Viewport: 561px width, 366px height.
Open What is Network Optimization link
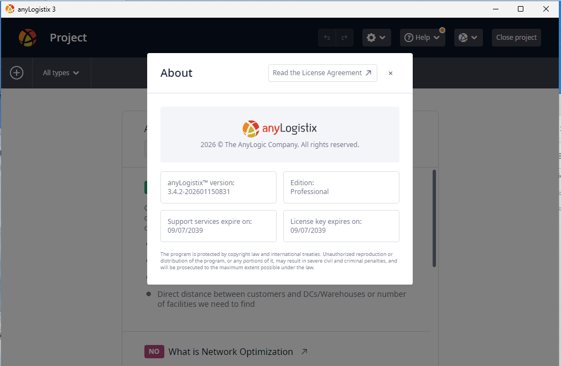(x=231, y=352)
